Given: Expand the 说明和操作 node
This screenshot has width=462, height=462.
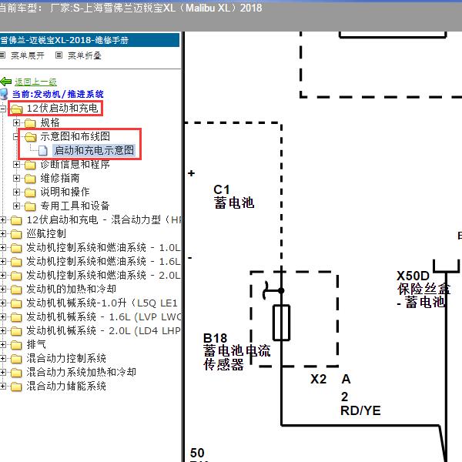Looking at the screenshot, I should pyautogui.click(x=16, y=192).
